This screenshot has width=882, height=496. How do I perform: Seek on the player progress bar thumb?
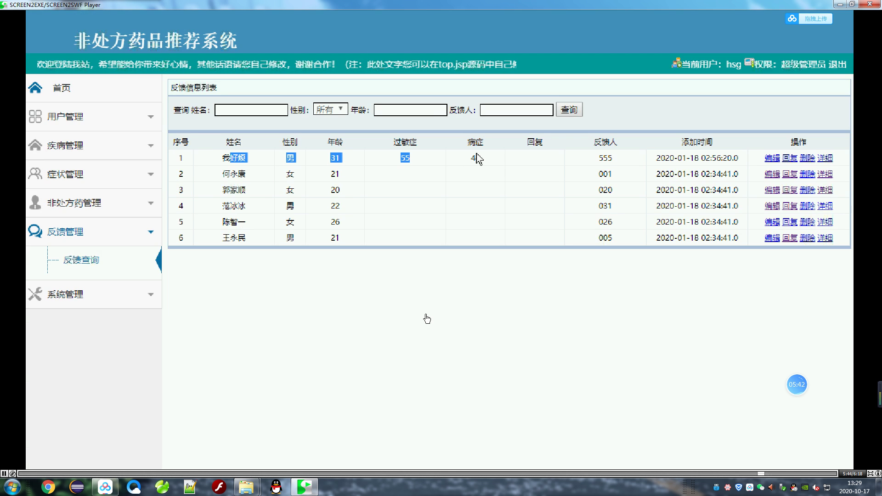(761, 473)
